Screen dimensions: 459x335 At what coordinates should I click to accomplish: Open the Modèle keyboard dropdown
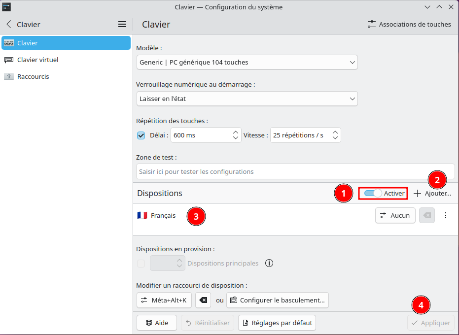[247, 63]
